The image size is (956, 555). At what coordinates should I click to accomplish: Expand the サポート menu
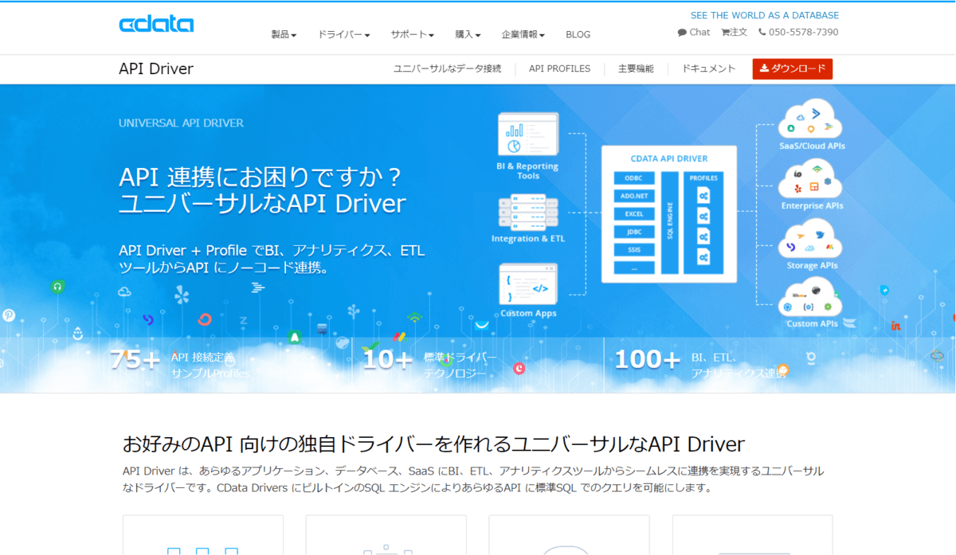point(412,34)
